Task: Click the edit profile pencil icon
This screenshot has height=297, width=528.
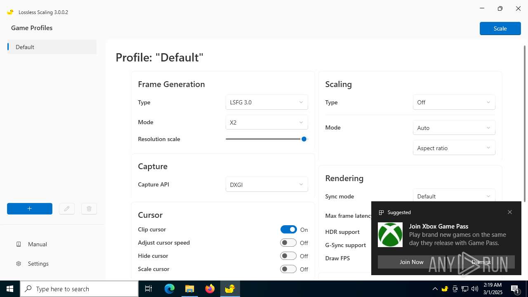Action: tap(67, 209)
